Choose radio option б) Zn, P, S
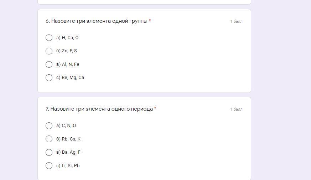Screen dimensions: 311x180 pos(49,51)
